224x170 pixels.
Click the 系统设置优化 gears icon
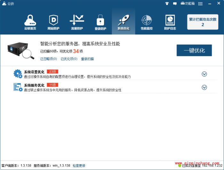pyautogui.click(x=18, y=74)
